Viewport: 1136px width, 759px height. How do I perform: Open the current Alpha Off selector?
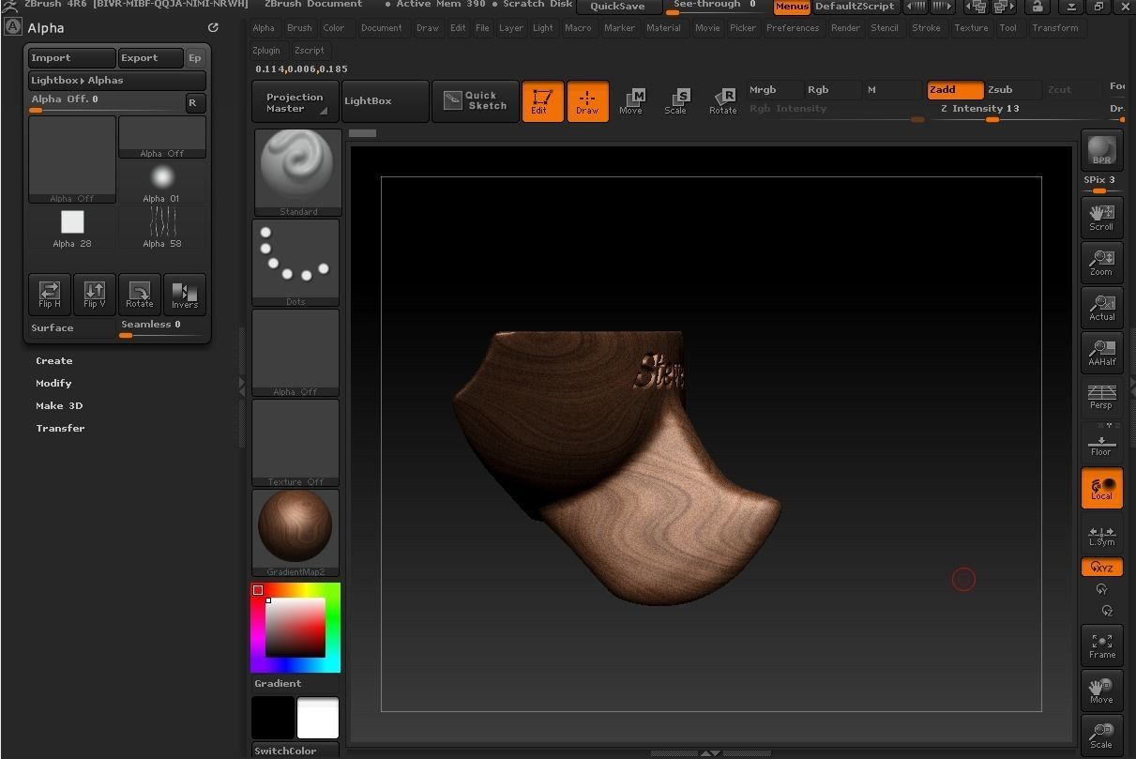pos(295,353)
